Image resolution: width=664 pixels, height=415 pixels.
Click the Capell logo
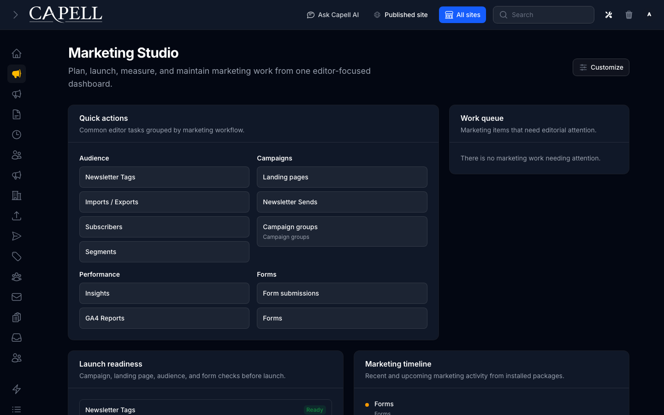tap(66, 14)
